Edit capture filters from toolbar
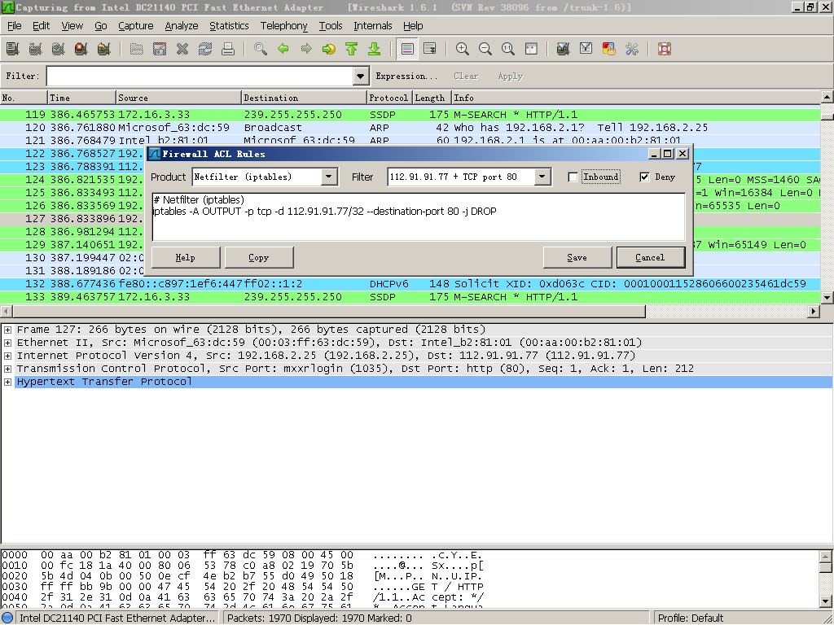This screenshot has height=625, width=834. click(x=564, y=49)
